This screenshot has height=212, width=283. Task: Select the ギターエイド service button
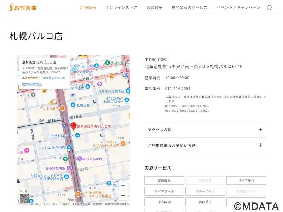(205, 191)
